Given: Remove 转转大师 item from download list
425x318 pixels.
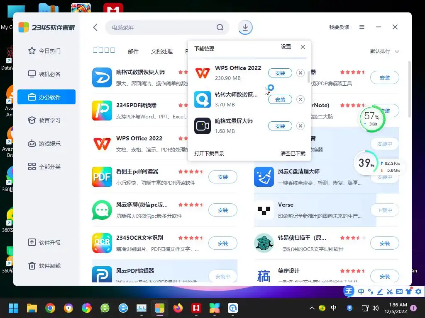Looking at the screenshot, I should click(300, 99).
